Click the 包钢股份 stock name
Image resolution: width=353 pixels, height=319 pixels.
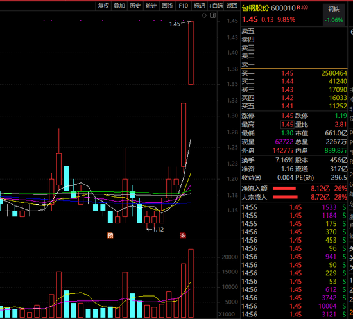[255, 8]
